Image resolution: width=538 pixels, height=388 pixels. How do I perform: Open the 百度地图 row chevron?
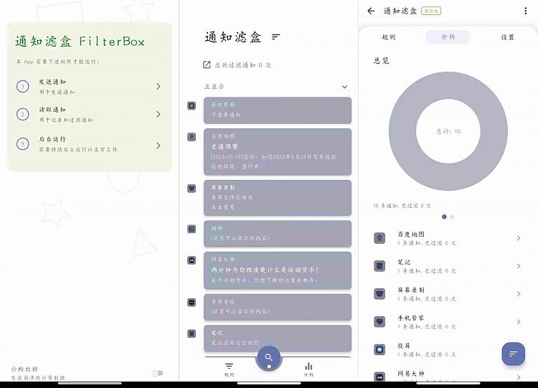tap(519, 238)
